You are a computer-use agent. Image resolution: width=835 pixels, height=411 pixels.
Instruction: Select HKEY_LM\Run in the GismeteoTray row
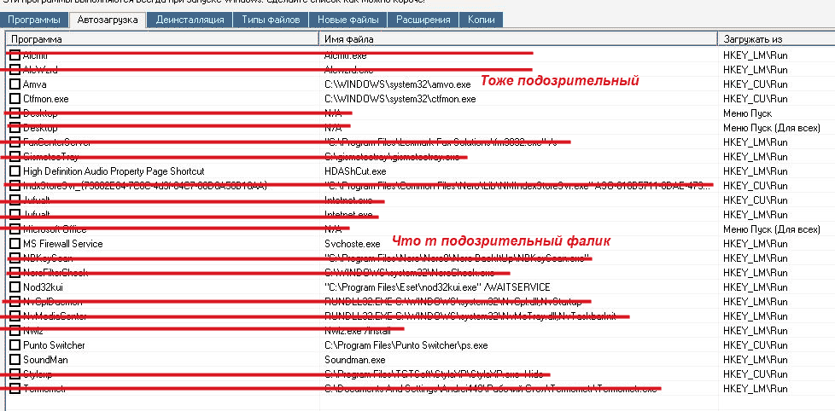(755, 157)
